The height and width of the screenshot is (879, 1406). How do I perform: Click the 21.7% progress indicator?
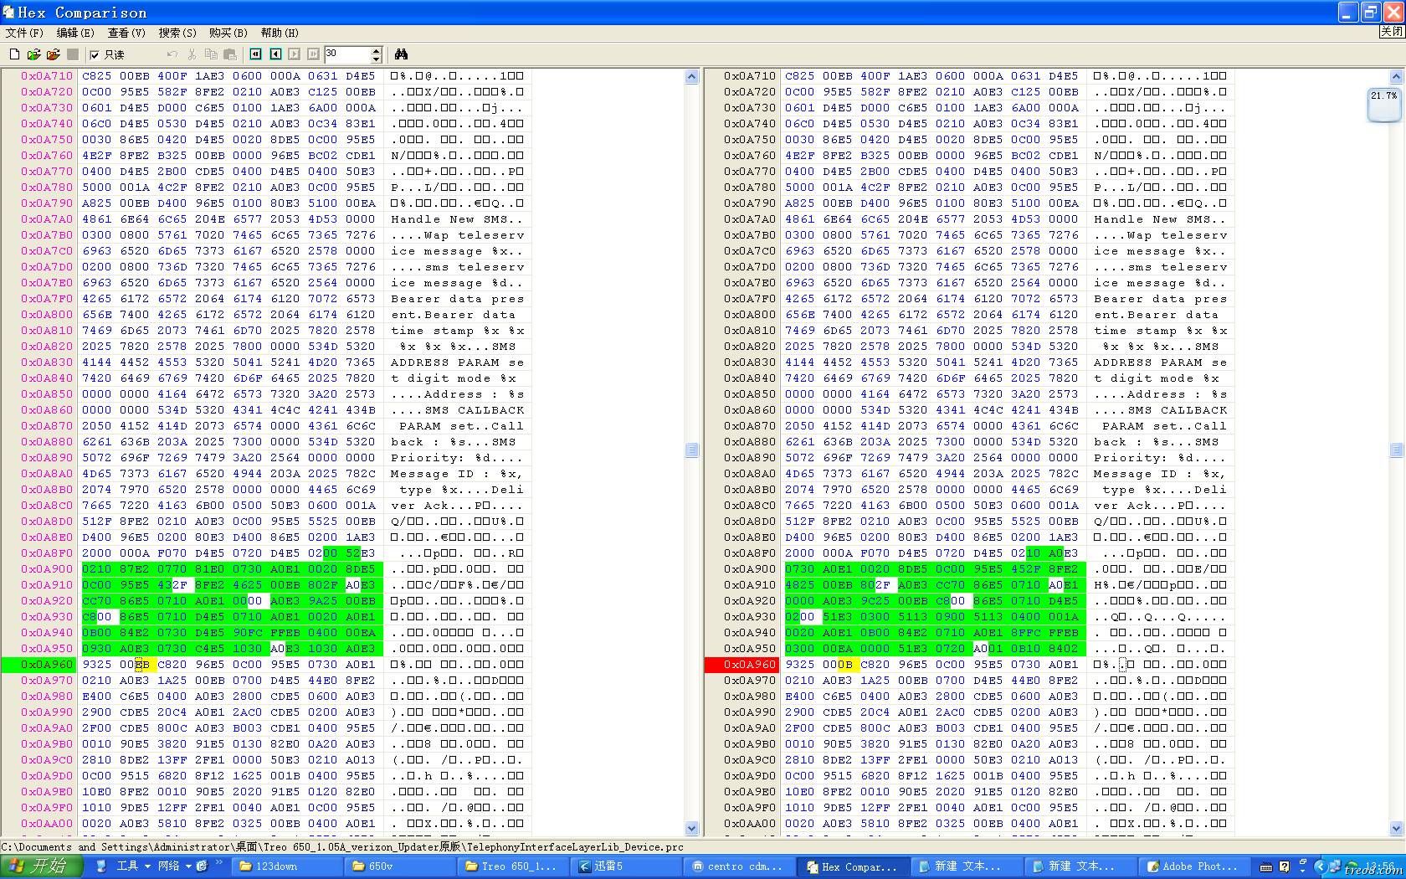point(1383,105)
